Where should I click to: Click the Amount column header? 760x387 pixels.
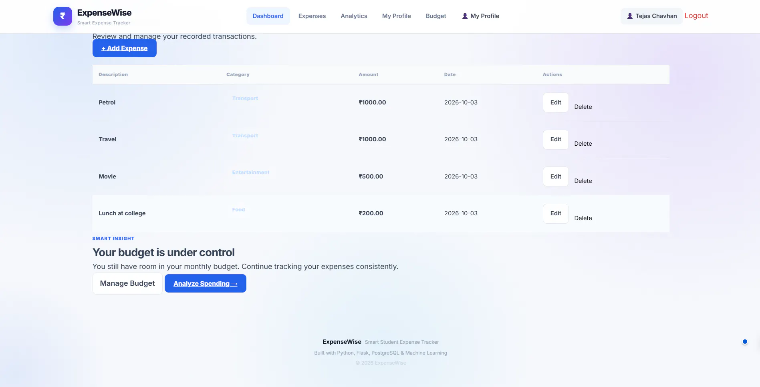[369, 74]
